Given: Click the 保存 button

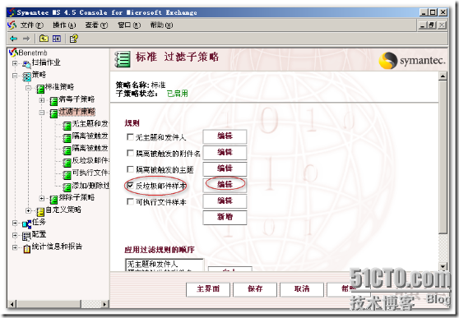Looking at the screenshot, I should pos(255,289).
